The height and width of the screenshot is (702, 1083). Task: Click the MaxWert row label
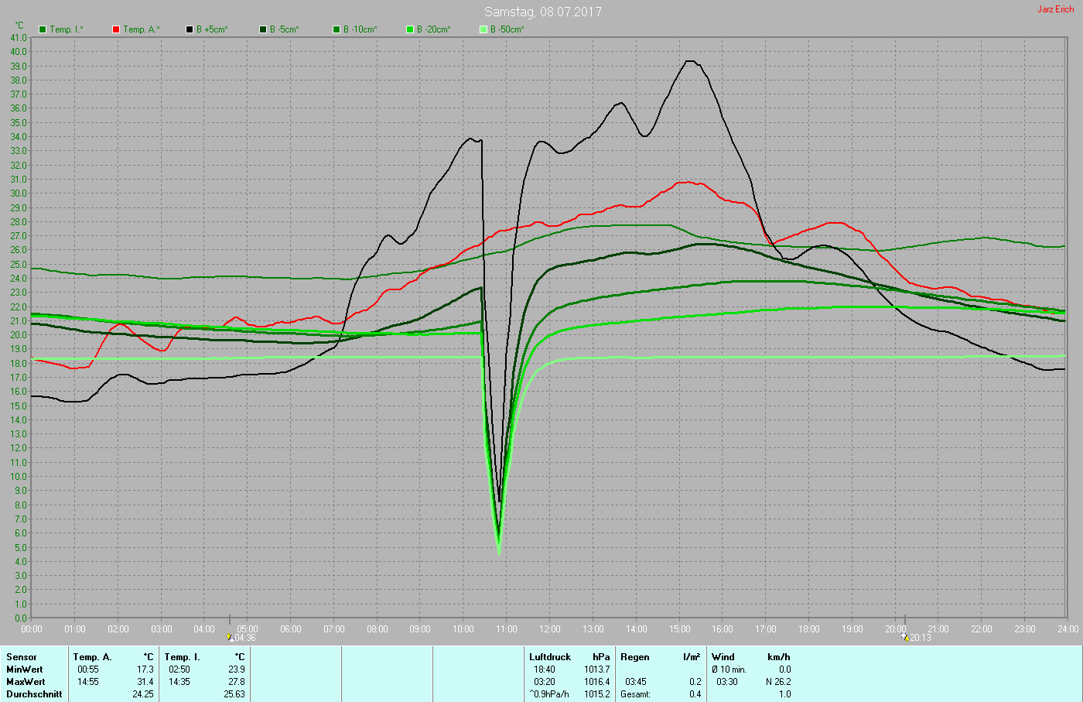(25, 682)
